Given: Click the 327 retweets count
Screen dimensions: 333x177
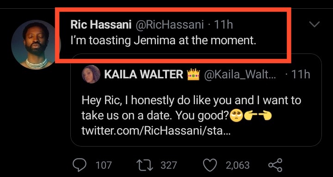Looking at the screenshot, I should point(169,165).
